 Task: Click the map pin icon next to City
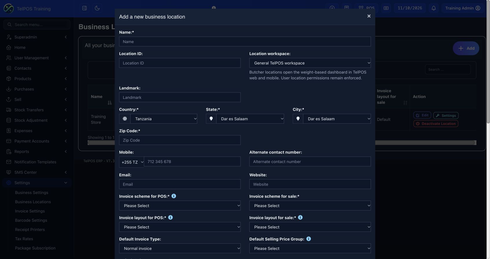pyautogui.click(x=298, y=119)
